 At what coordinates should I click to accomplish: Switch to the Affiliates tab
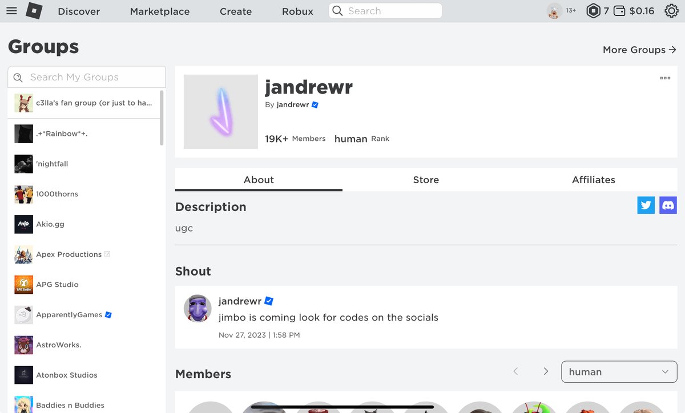coord(594,180)
